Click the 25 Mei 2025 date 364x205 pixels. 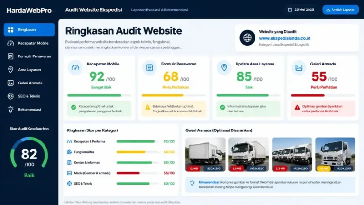(304, 10)
